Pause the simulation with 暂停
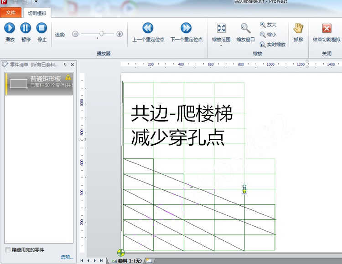The height and width of the screenshot is (264, 342). click(26, 32)
